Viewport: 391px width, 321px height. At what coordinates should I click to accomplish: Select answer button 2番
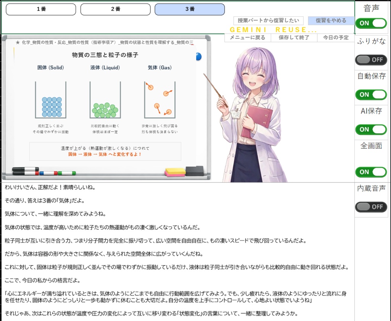(115, 9)
